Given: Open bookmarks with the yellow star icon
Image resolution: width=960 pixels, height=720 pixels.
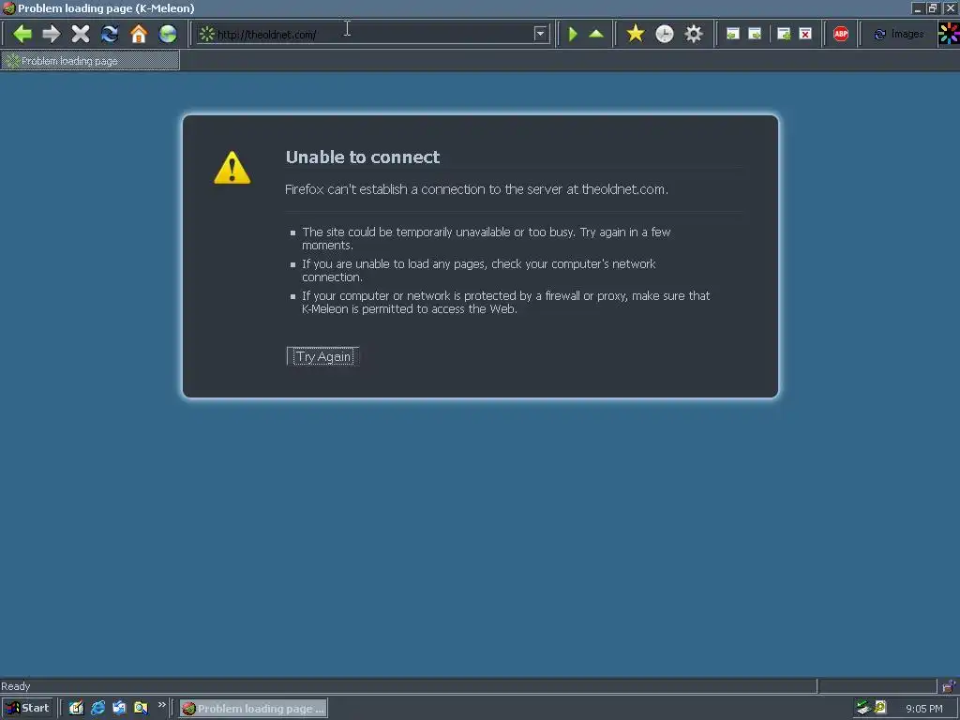Looking at the screenshot, I should pos(636,34).
